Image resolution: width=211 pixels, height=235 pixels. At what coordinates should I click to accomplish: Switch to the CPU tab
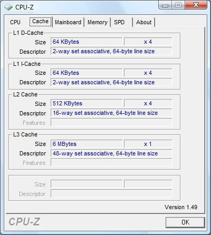(17, 22)
